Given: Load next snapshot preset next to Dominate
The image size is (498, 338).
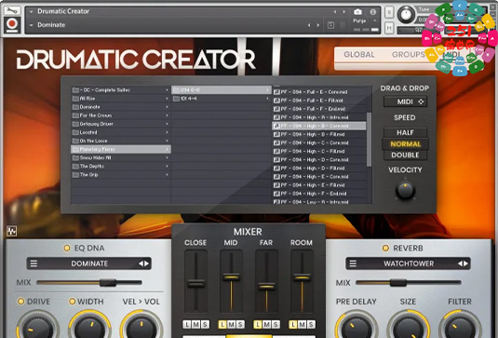Looking at the screenshot, I should pyautogui.click(x=318, y=25).
